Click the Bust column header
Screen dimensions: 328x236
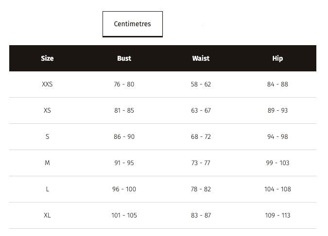click(124, 58)
